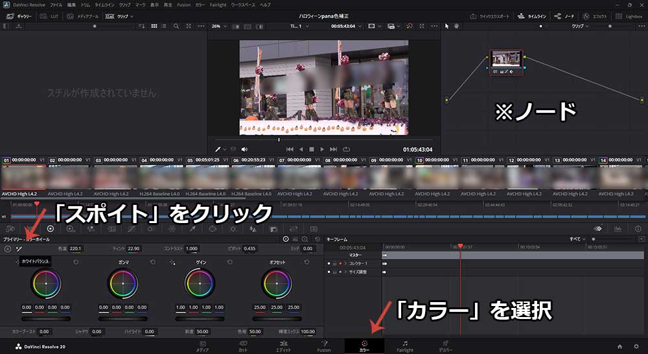This screenshot has height=354, width=648.
Task: Open the keyframe 'すべて' filter dropdown
Action: point(578,239)
